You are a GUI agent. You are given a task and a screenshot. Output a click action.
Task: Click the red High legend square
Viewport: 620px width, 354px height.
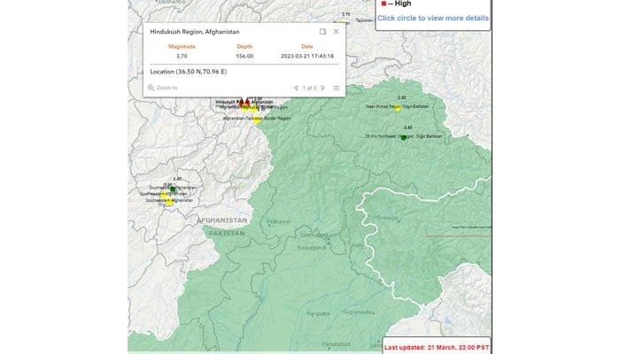tap(384, 4)
